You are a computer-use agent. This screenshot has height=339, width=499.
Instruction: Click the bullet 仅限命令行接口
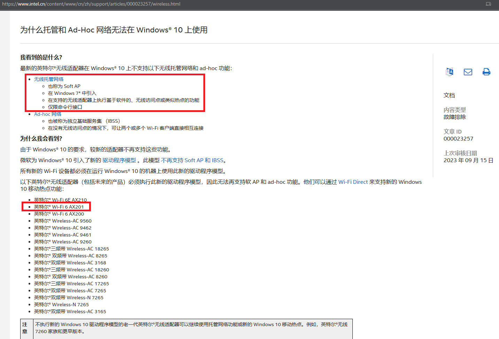click(x=65, y=107)
